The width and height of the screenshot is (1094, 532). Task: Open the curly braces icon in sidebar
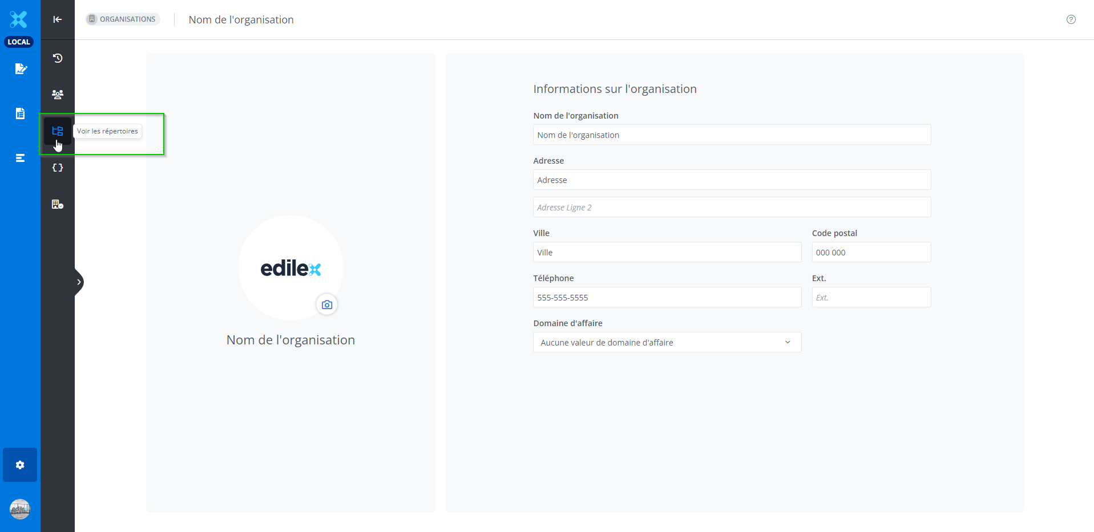pyautogui.click(x=58, y=168)
